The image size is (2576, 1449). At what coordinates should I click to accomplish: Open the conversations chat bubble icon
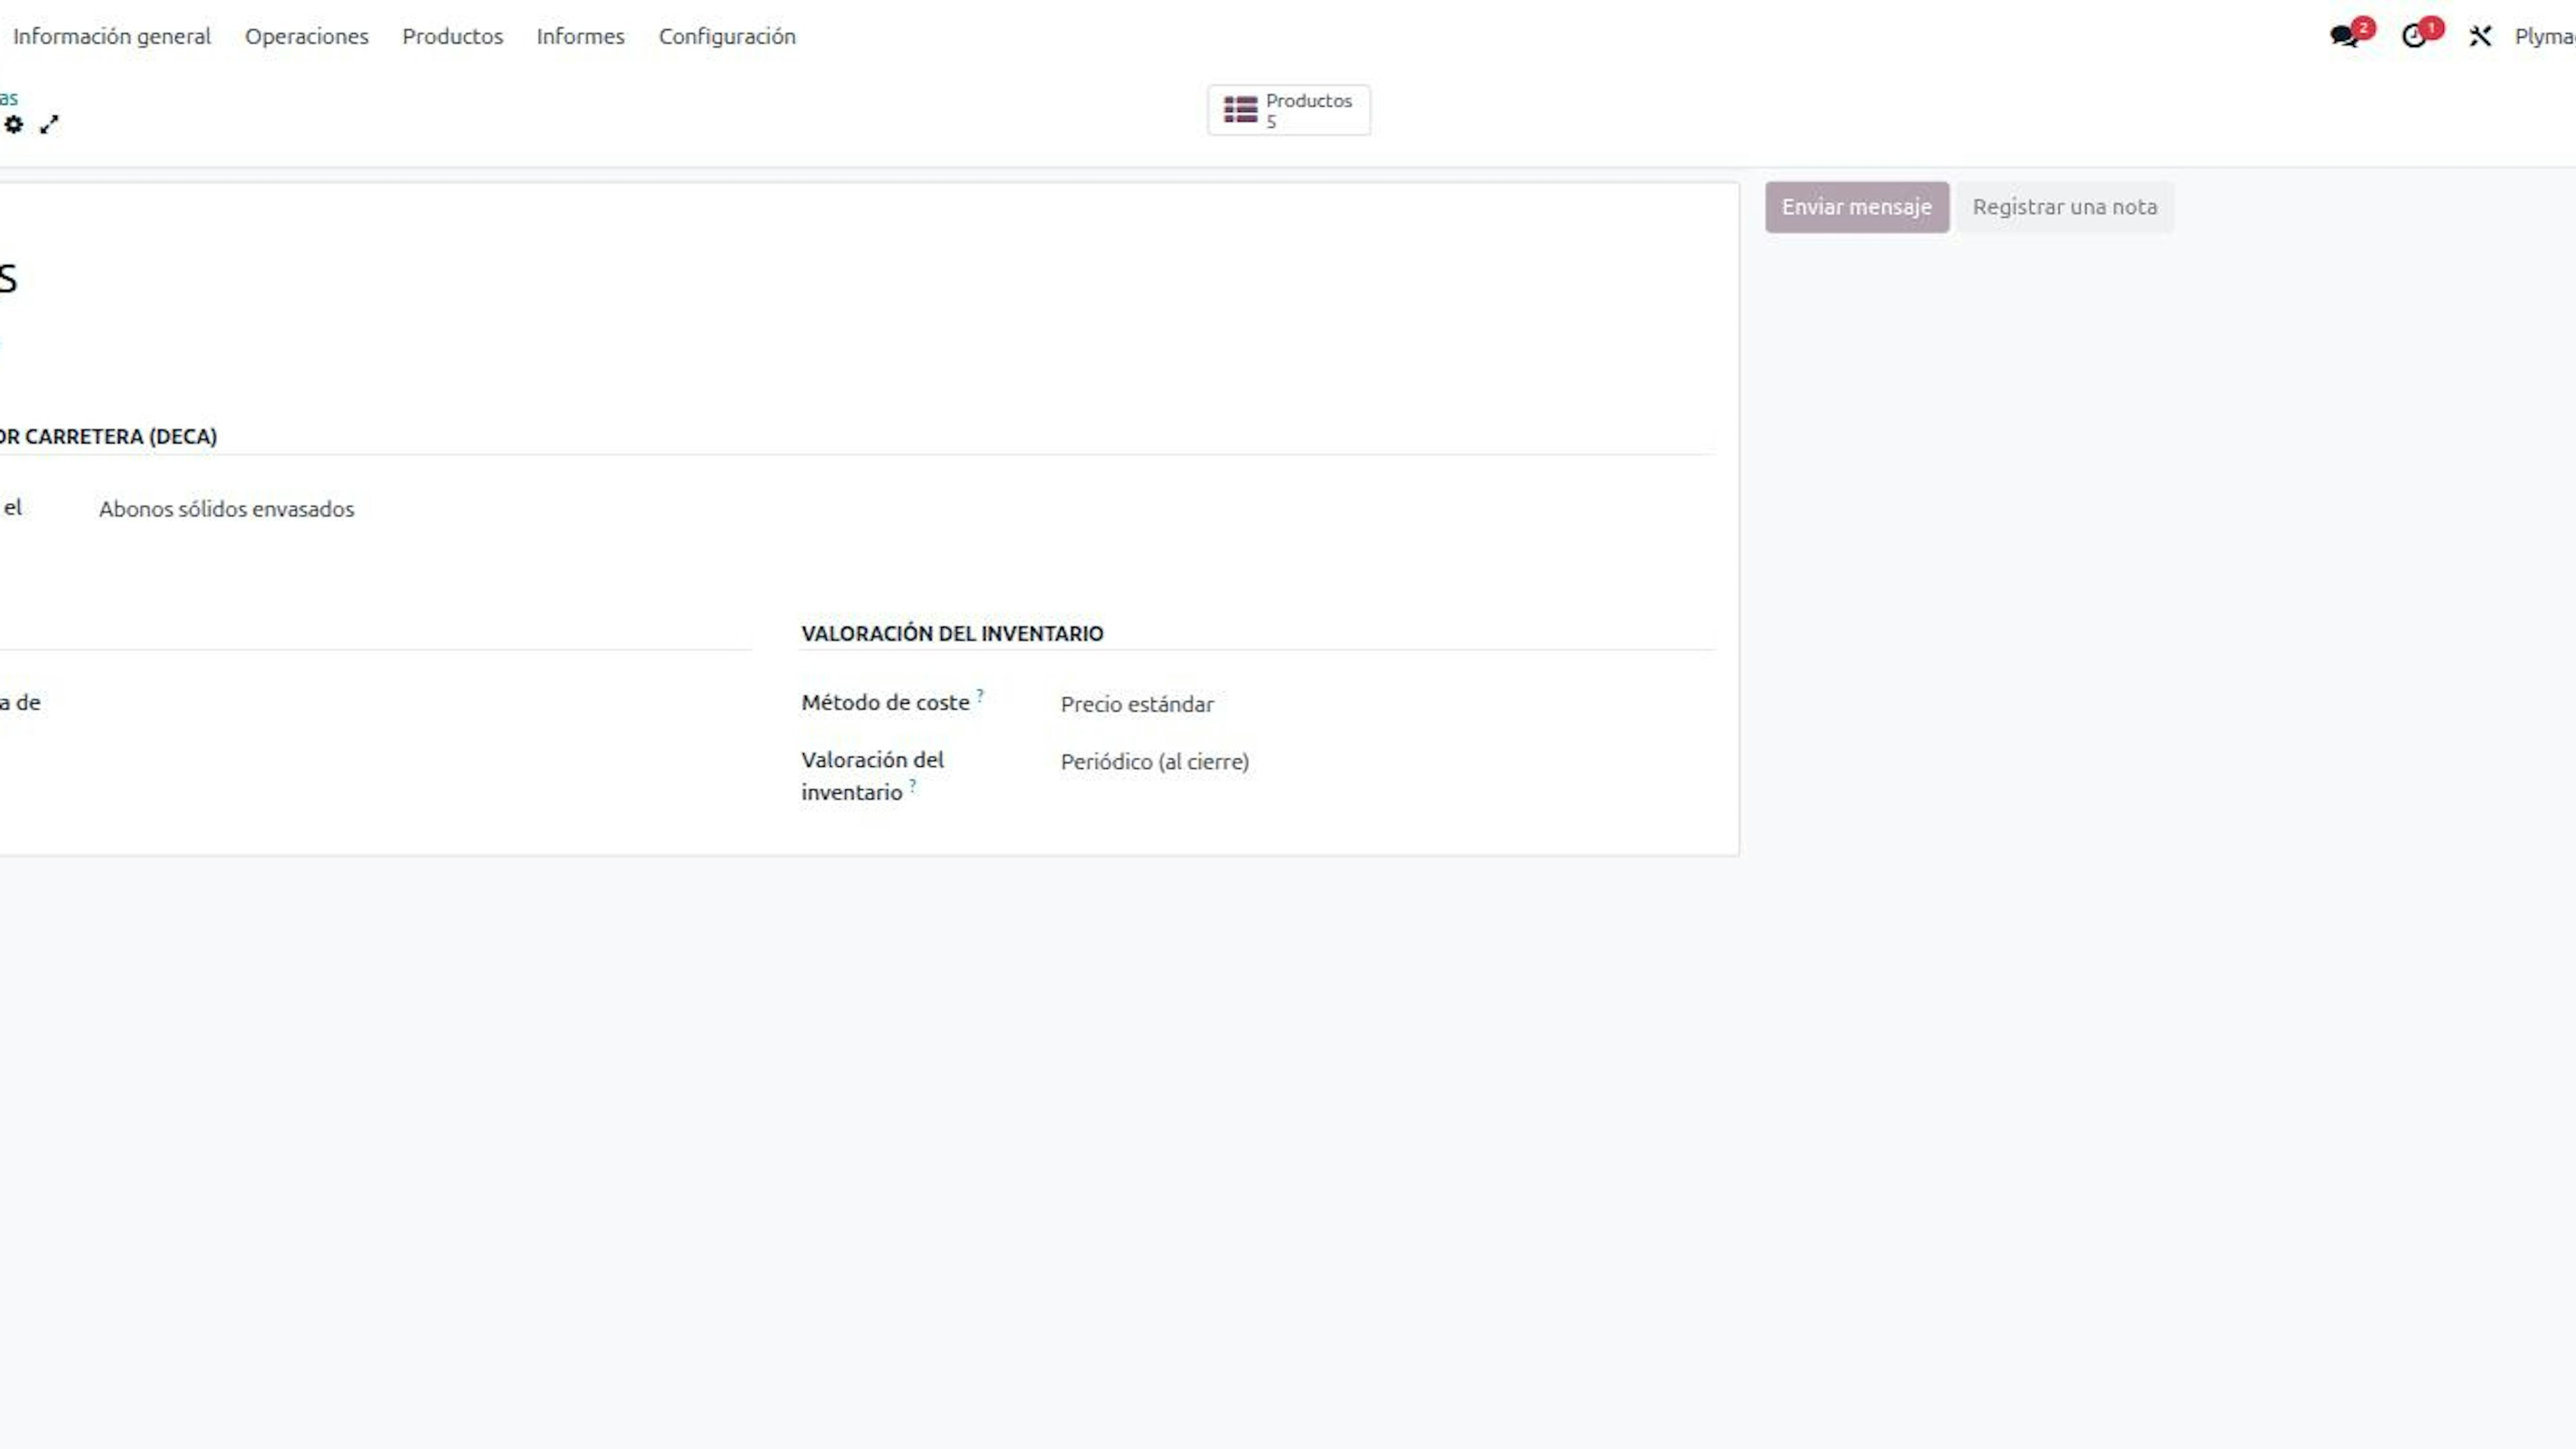pos(2344,36)
